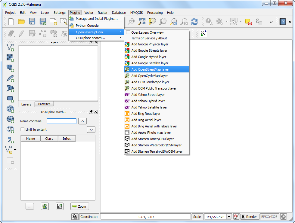The image size is (295, 223).
Task: Choose Add Apple iPhoto map layer
Action: [x=157, y=133]
